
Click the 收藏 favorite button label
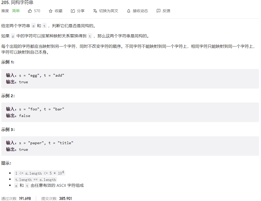[x=58, y=11]
